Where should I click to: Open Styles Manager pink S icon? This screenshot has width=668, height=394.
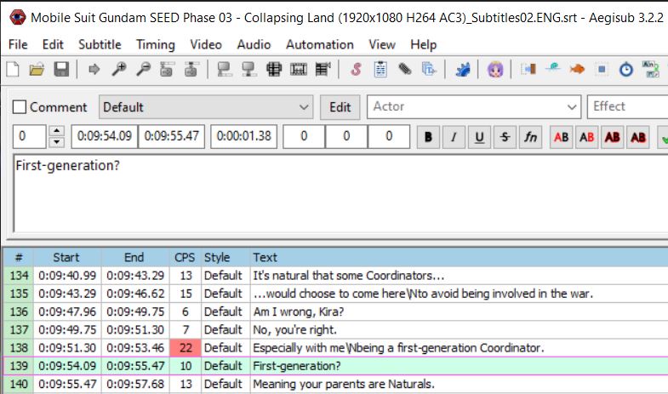pos(357,69)
